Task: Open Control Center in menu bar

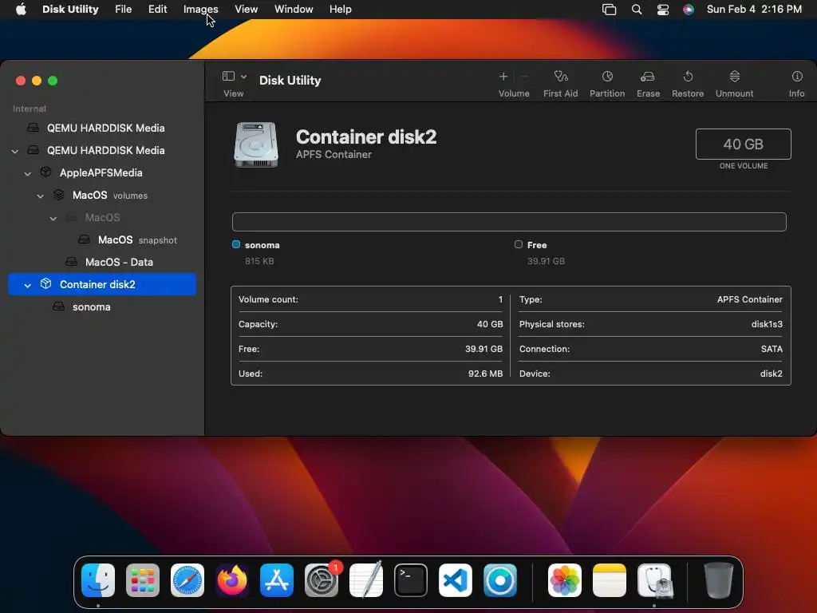Action: coord(663,10)
